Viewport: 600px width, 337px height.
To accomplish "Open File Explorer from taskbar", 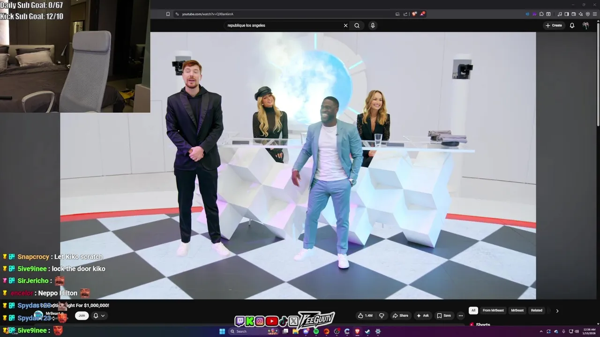I will click(295, 331).
